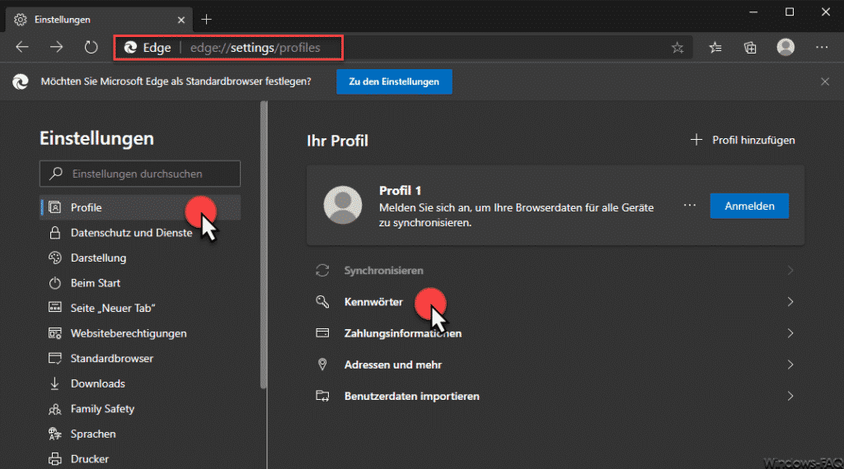Image resolution: width=844 pixels, height=469 pixels.
Task: Click the Profil 1 avatar picture
Action: (x=343, y=205)
